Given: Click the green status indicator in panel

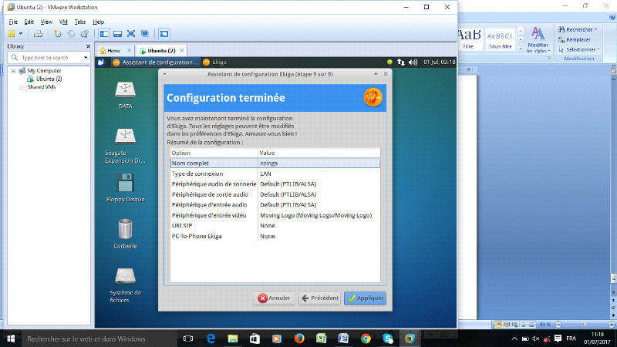Looking at the screenshot, I should pyautogui.click(x=389, y=62).
